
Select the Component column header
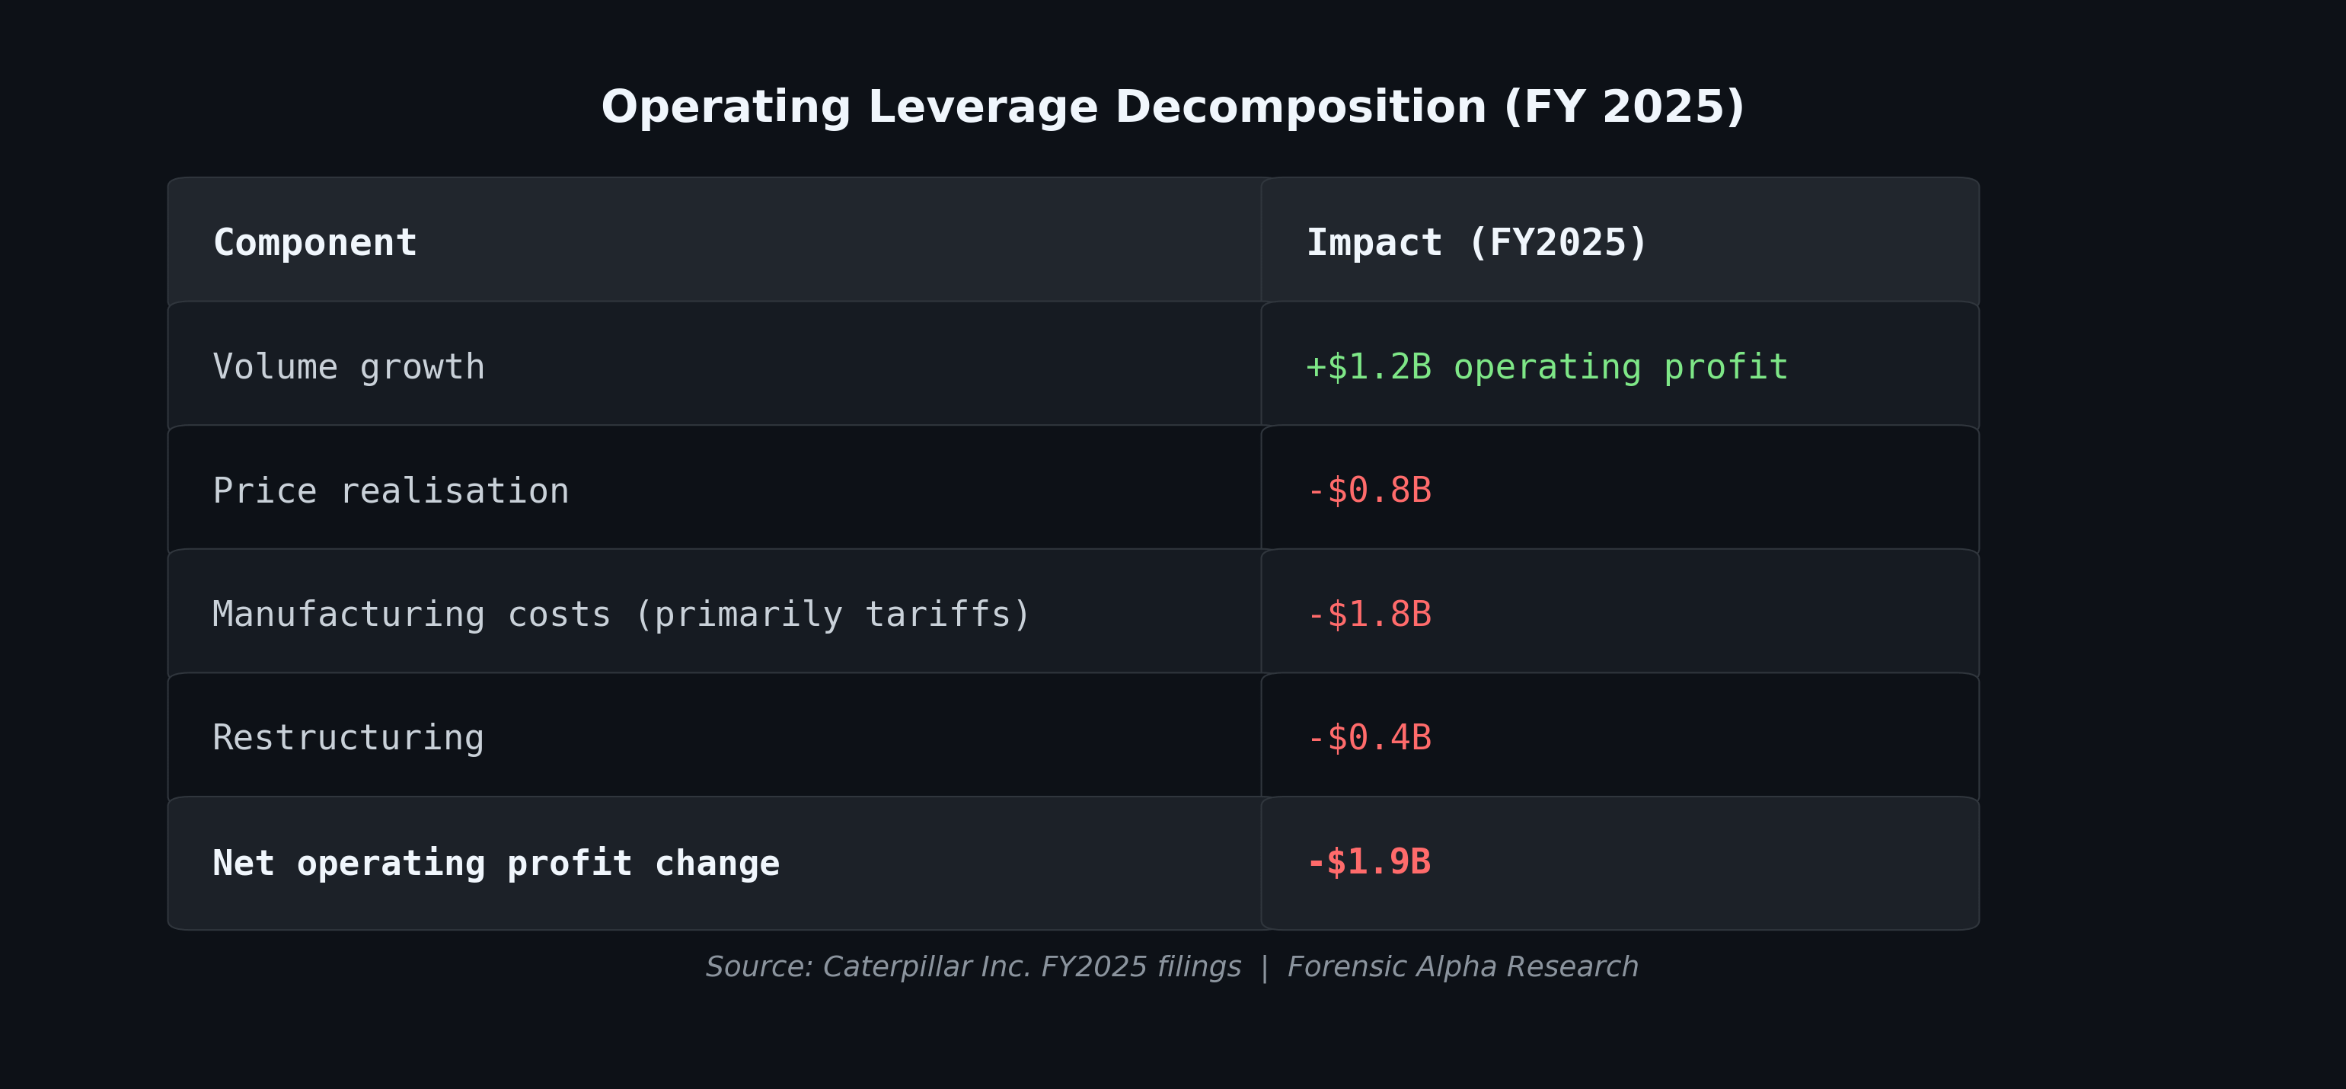click(x=314, y=243)
